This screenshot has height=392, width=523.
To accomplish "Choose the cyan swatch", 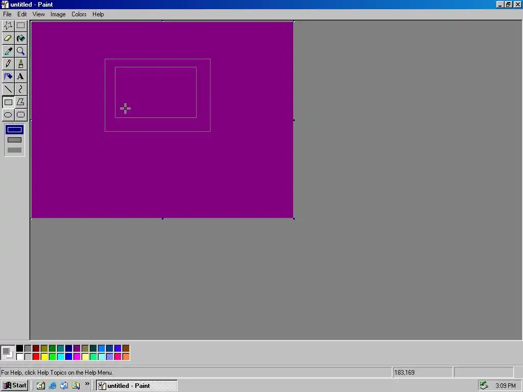I will tap(61, 357).
